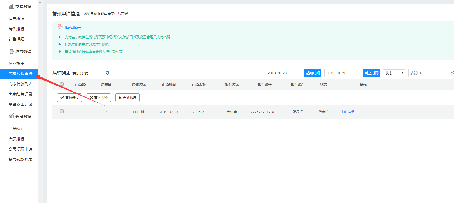Open the 状态 status dropdown

[394, 73]
